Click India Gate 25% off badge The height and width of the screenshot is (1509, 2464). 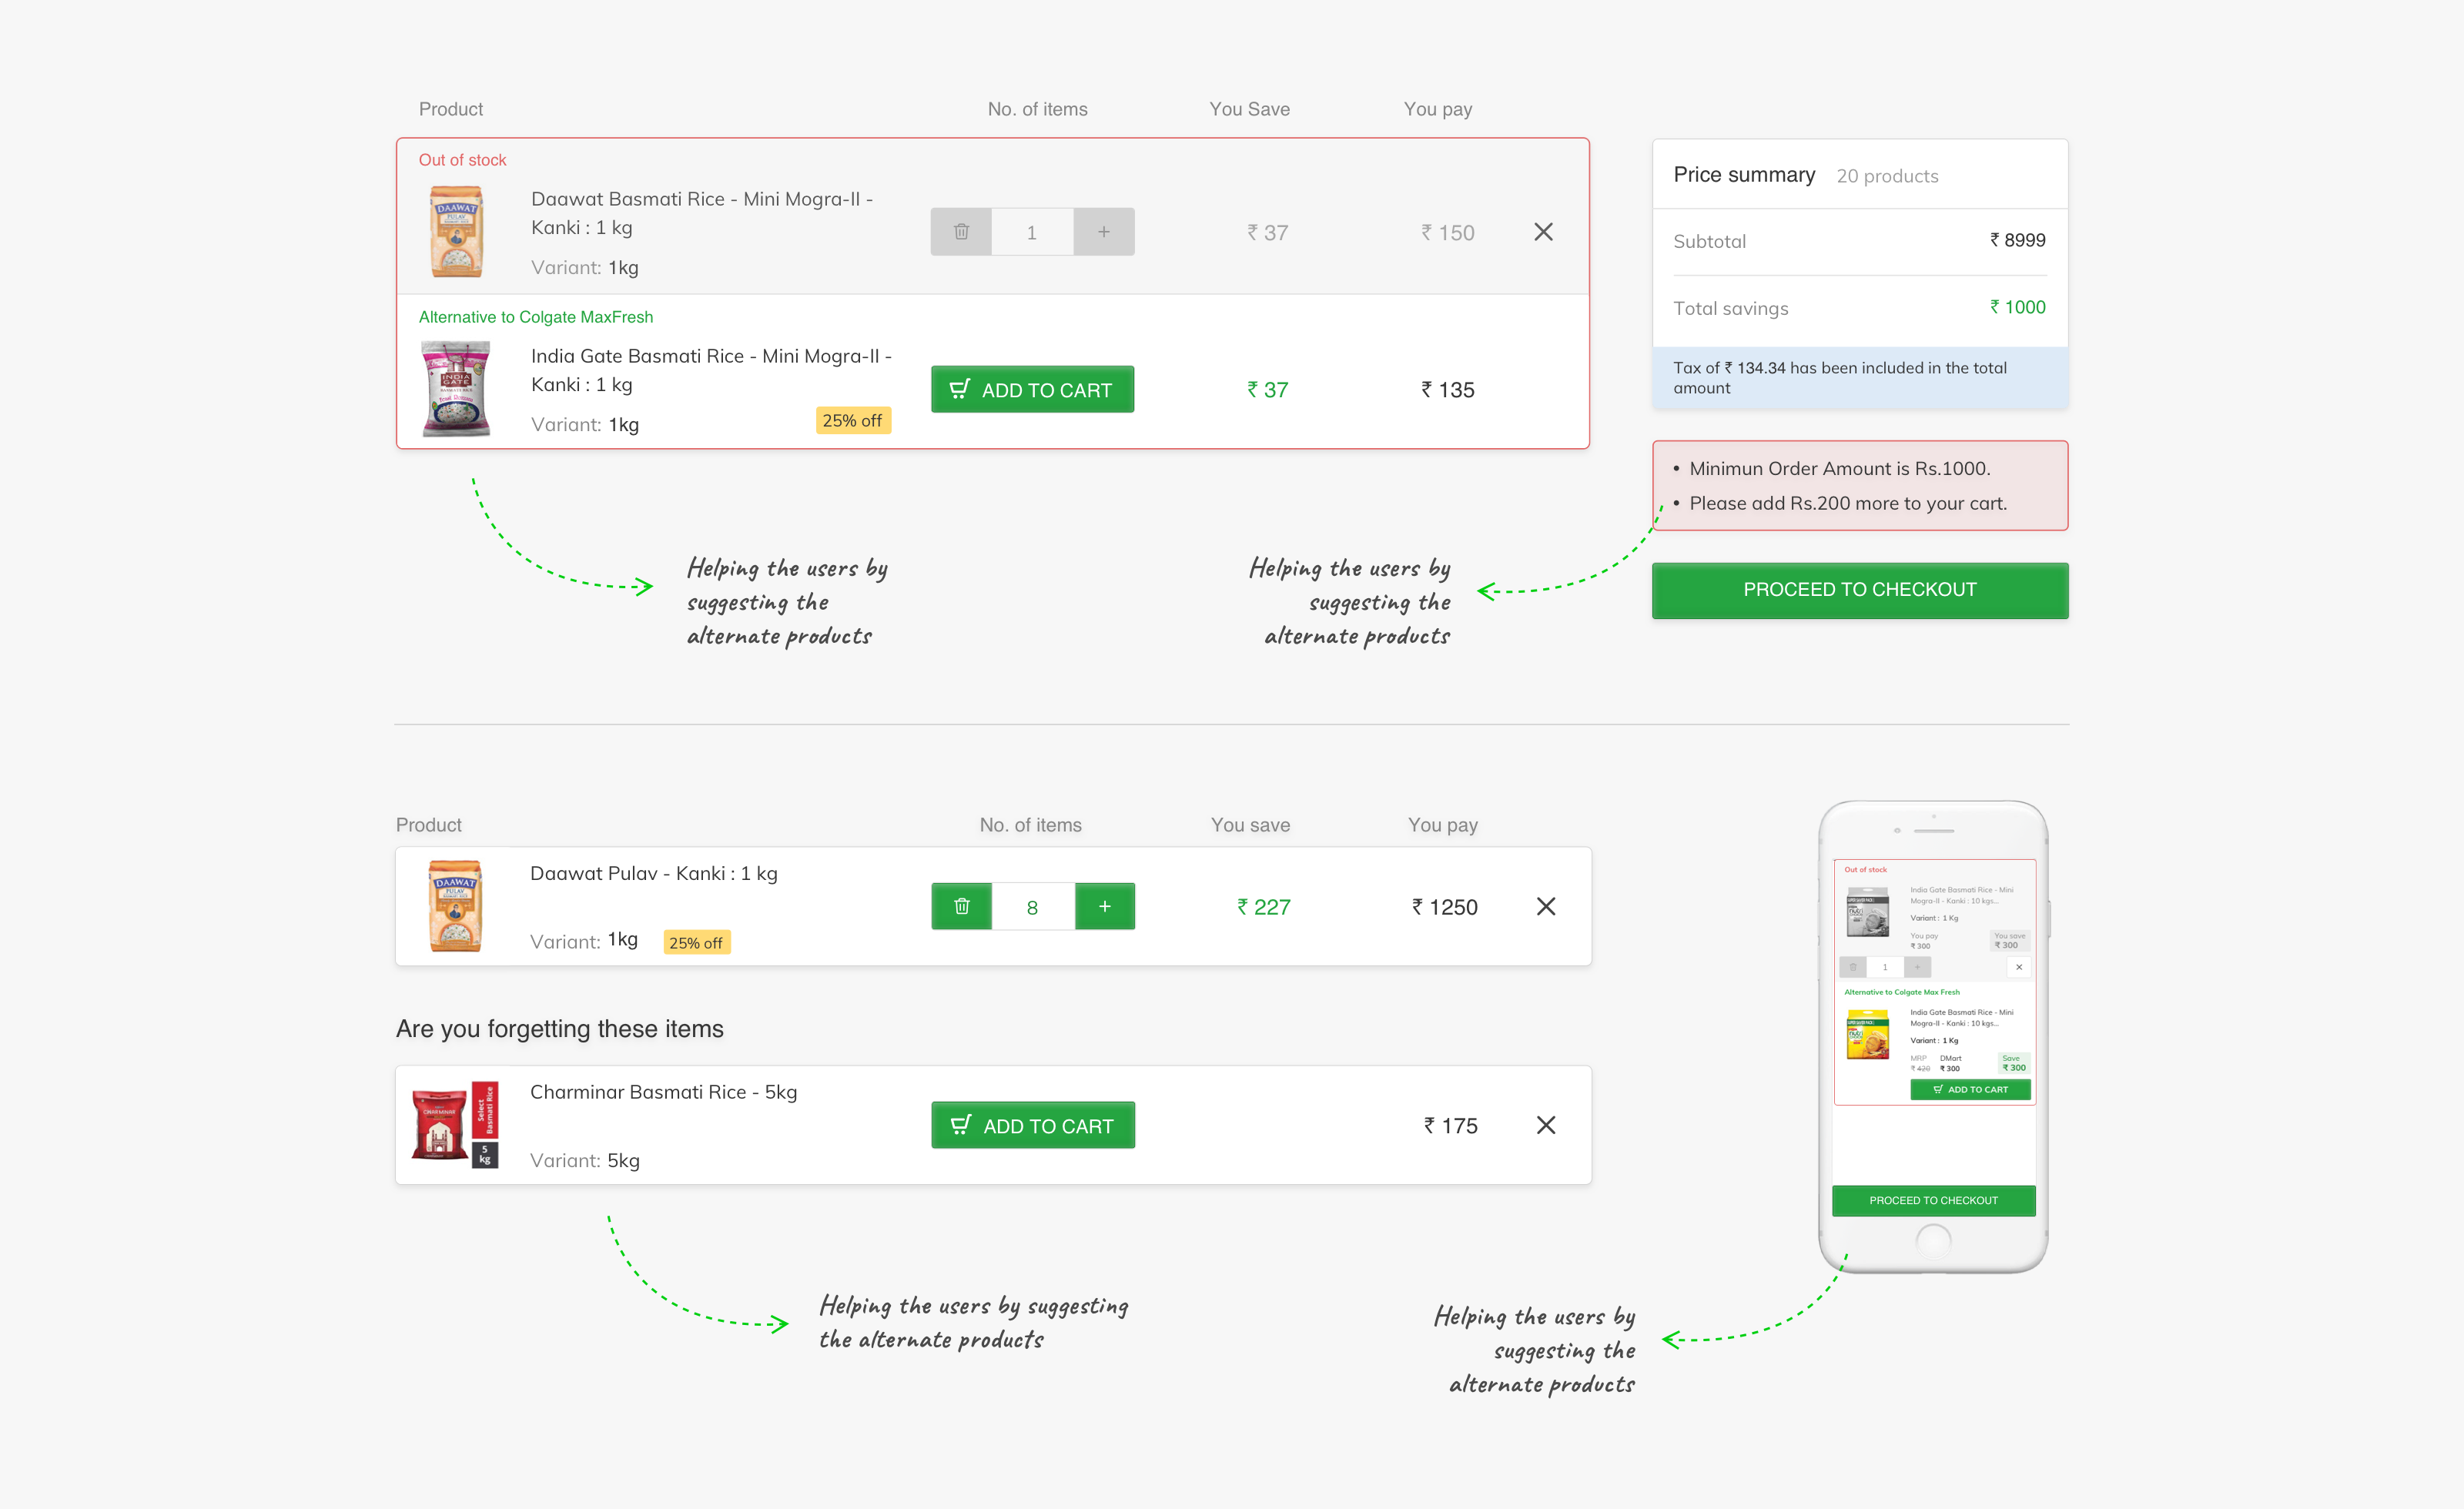[x=853, y=421]
